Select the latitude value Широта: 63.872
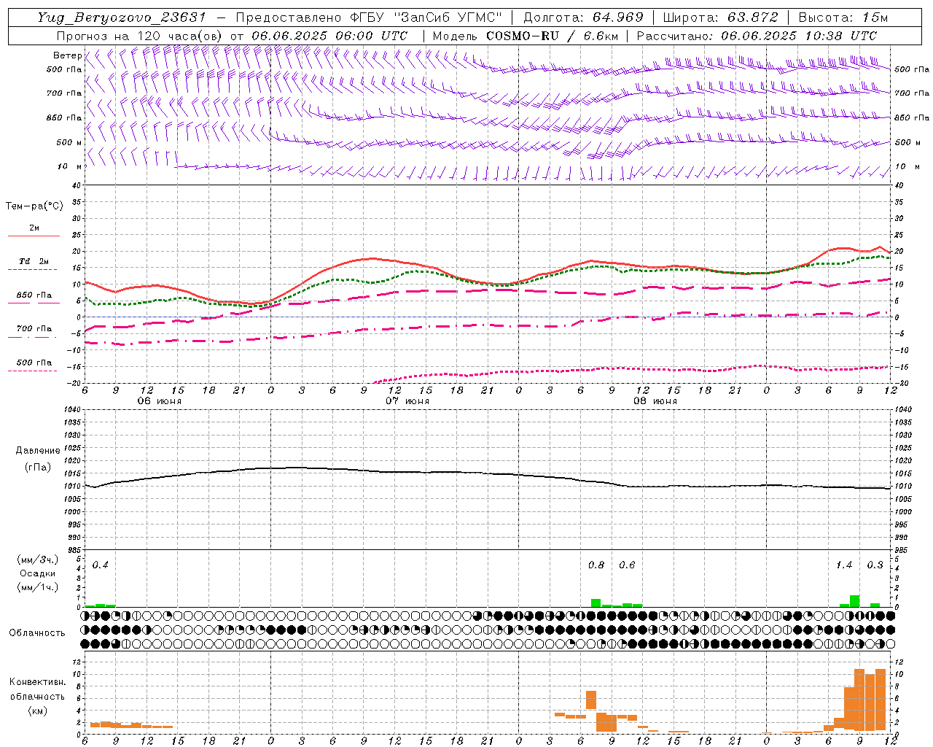 tap(720, 18)
